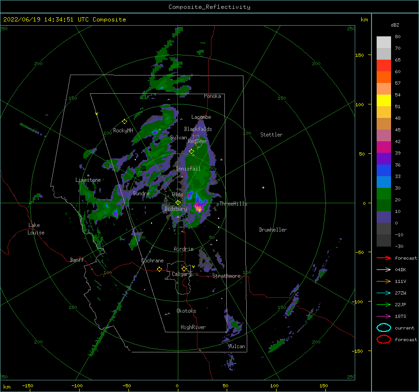Click the Innisfail town label

click(188, 169)
